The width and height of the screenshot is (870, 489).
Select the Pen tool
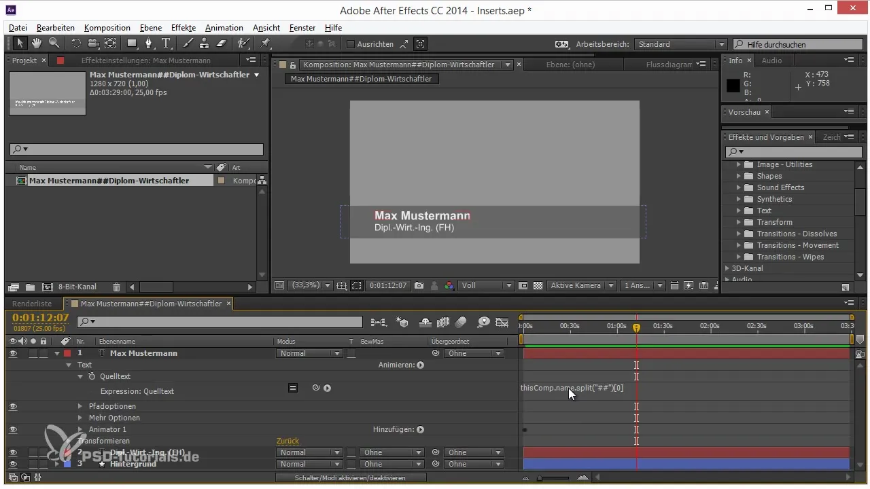[150, 43]
